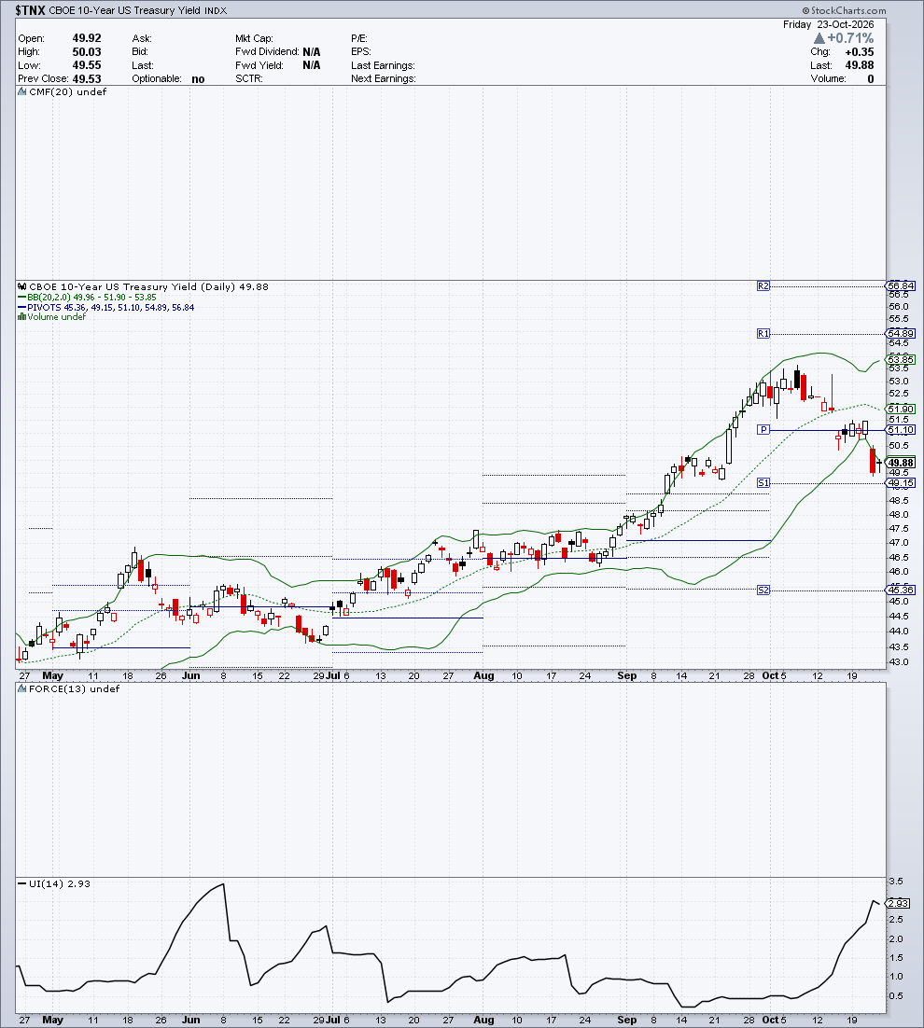
Task: Click the 45.36 S2 price label
Action: (901, 590)
